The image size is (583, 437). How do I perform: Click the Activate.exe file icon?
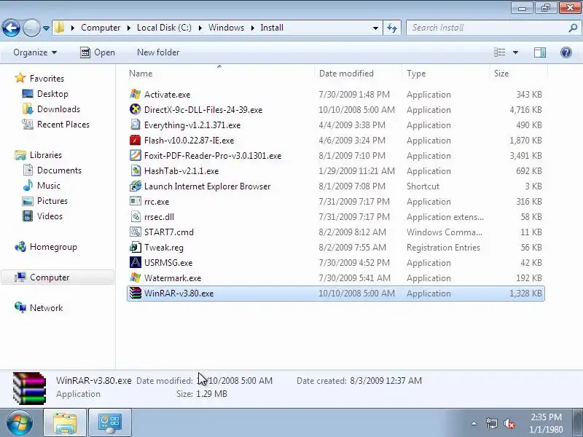pyautogui.click(x=136, y=94)
